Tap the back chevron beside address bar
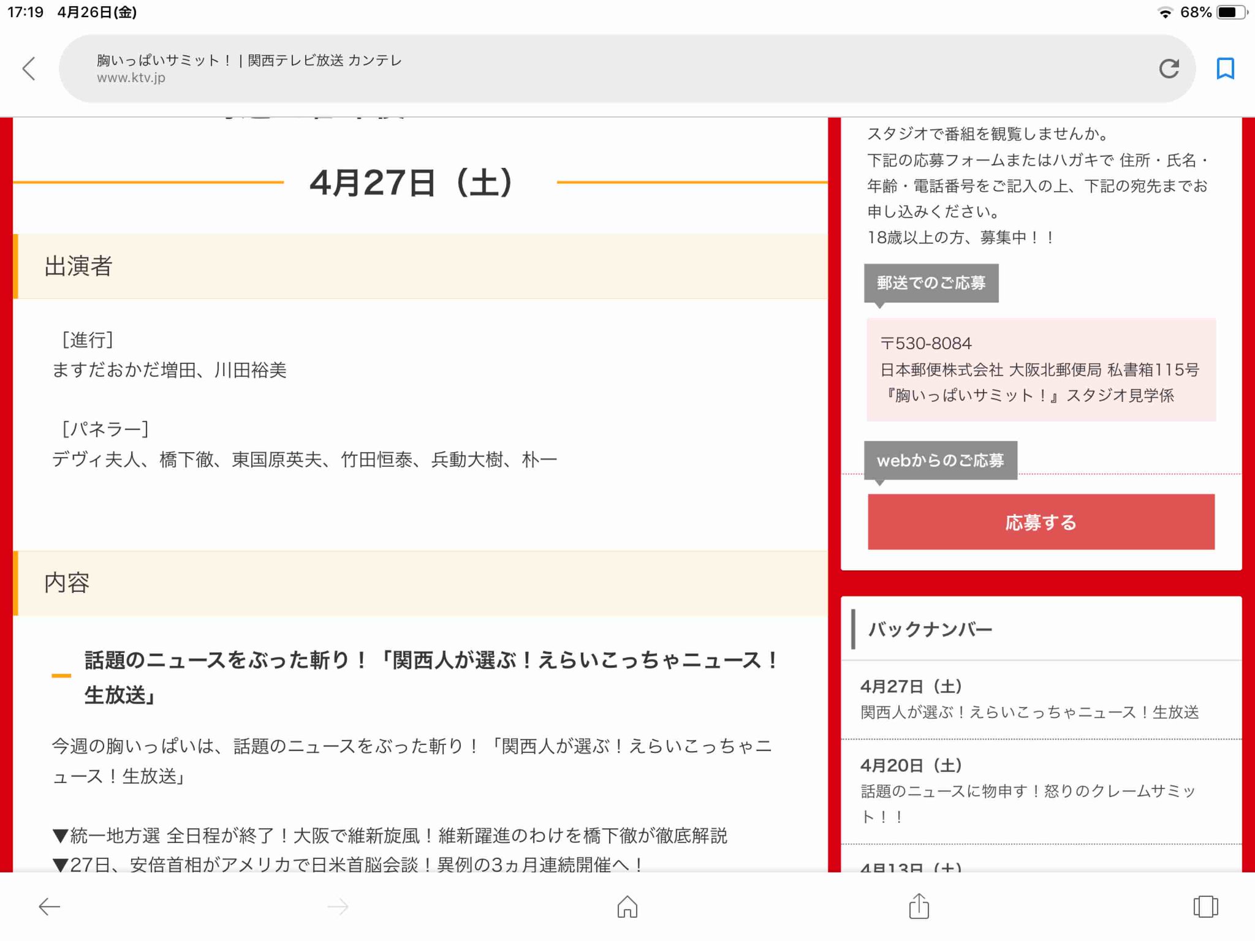Viewport: 1255px width, 941px height. tap(29, 69)
